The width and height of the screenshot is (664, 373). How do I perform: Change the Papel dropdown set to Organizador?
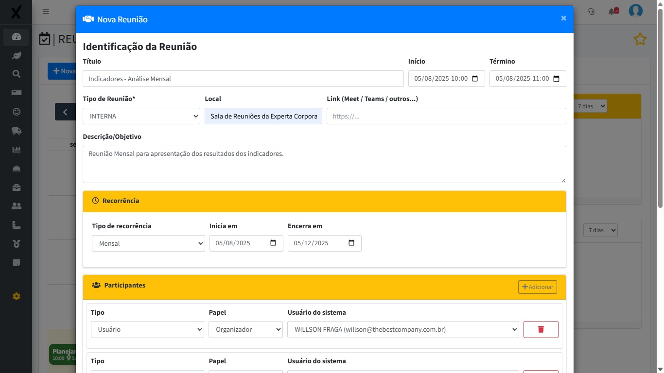[x=245, y=329]
